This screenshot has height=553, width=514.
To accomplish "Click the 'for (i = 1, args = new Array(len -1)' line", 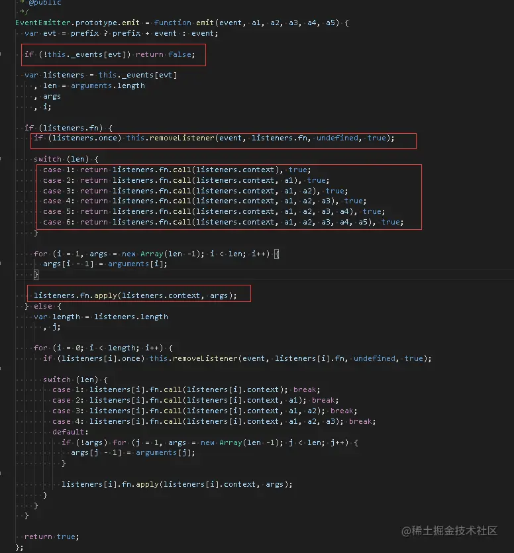I will (x=156, y=254).
